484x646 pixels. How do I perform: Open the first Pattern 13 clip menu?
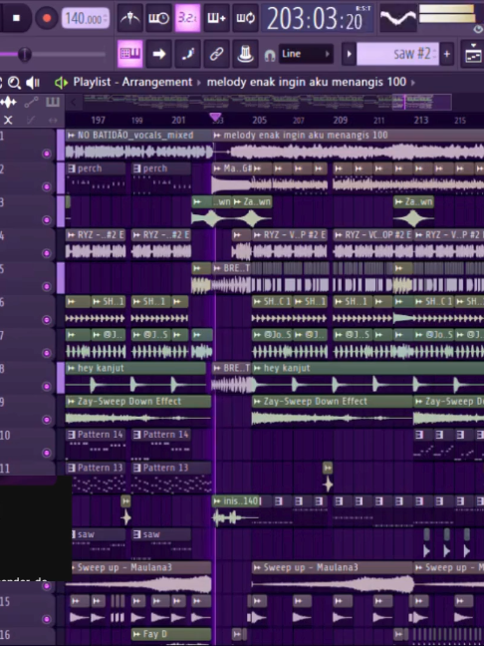[72, 468]
